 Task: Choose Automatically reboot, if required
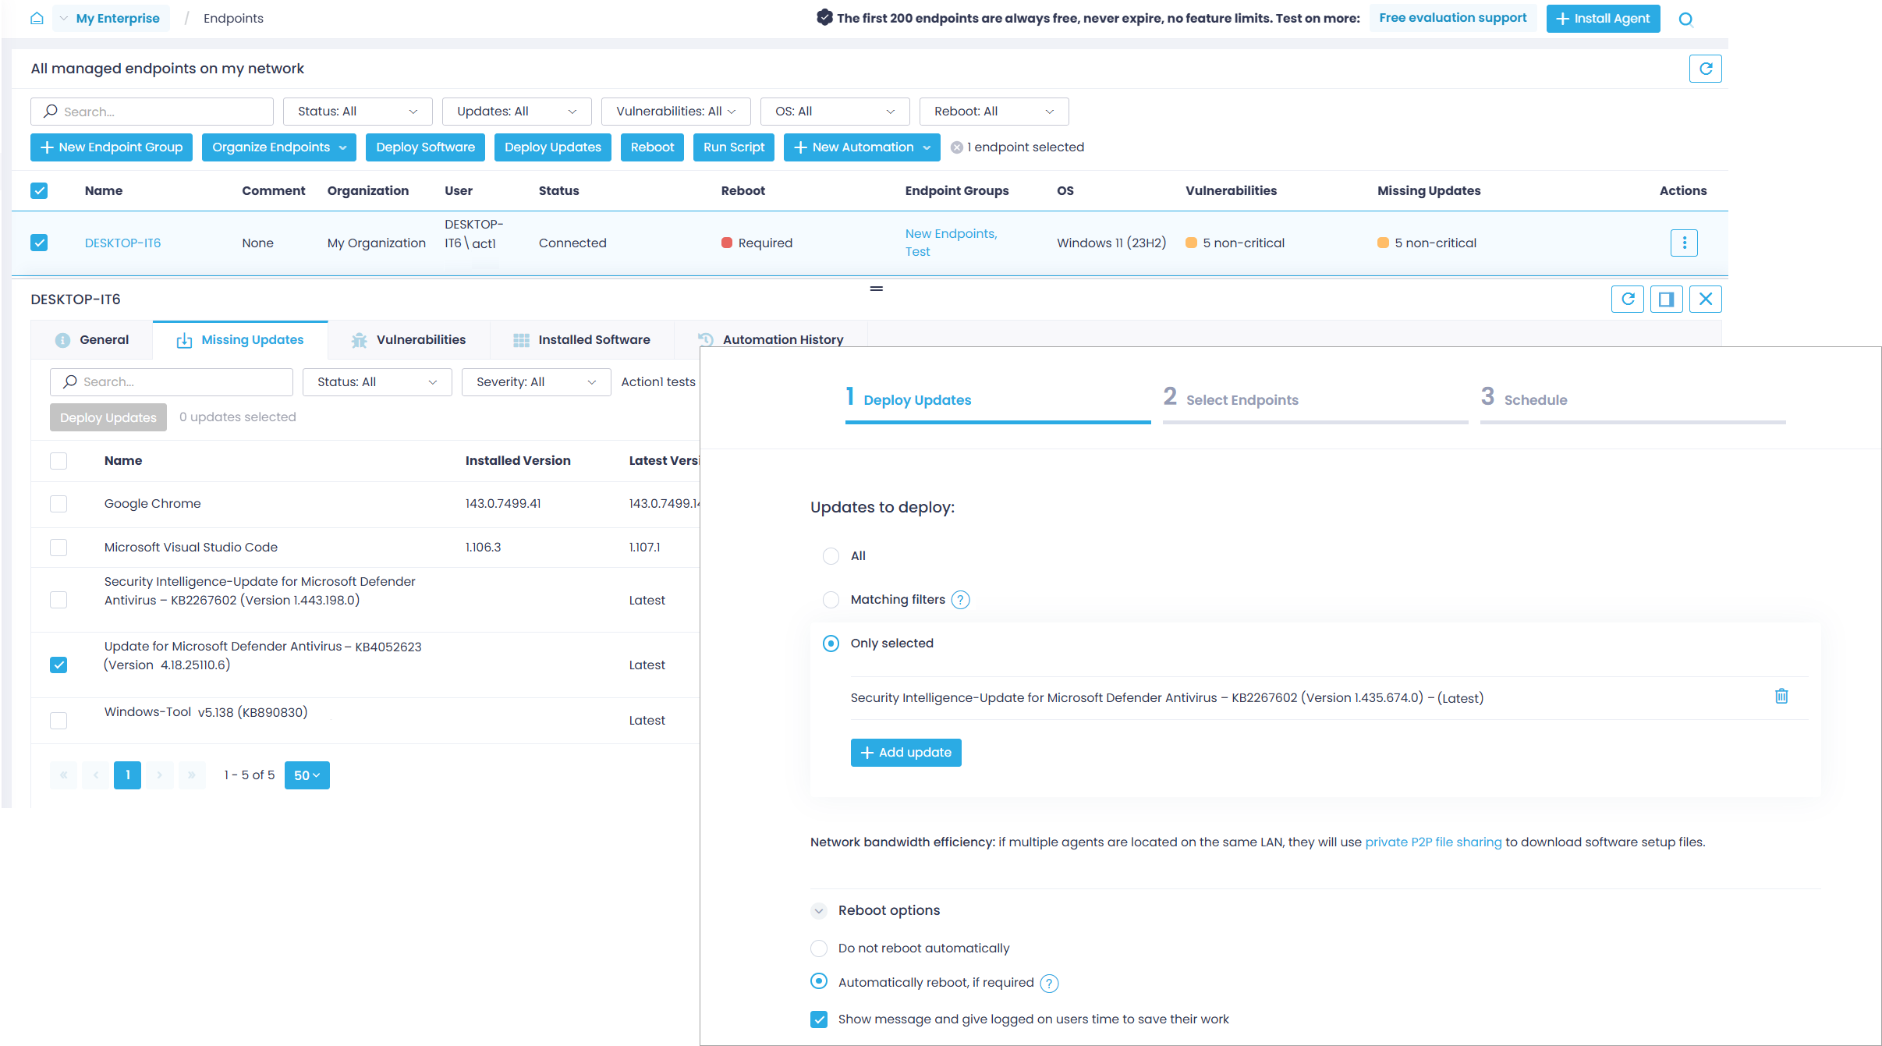click(x=819, y=981)
